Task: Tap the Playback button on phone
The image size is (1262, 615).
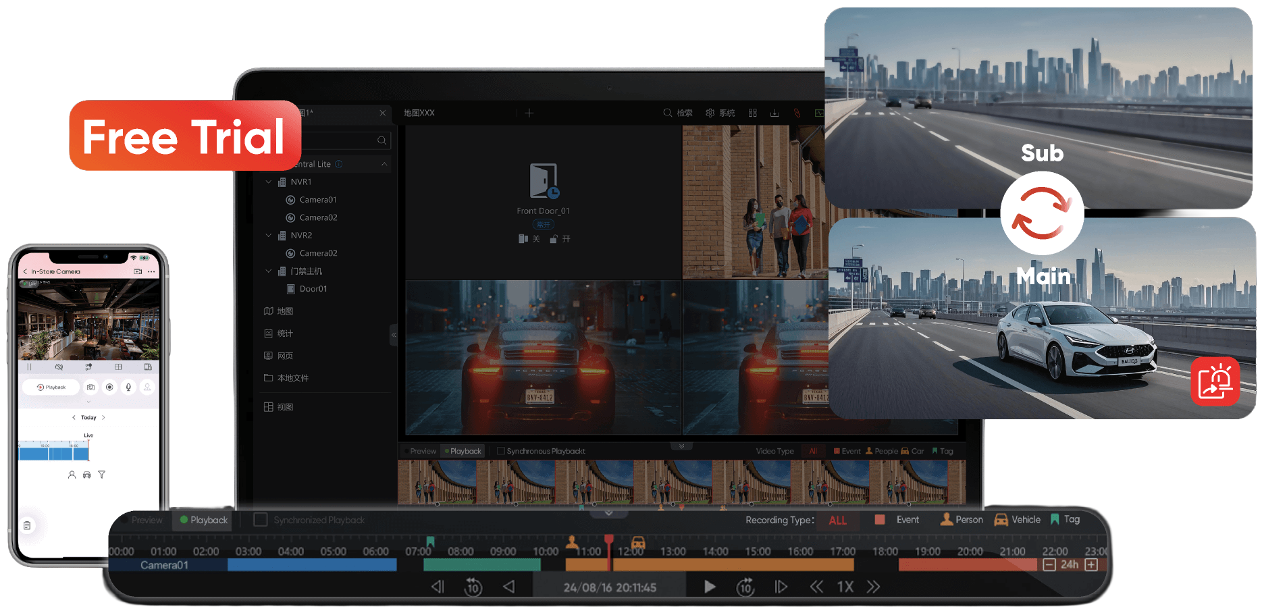Action: (x=51, y=387)
